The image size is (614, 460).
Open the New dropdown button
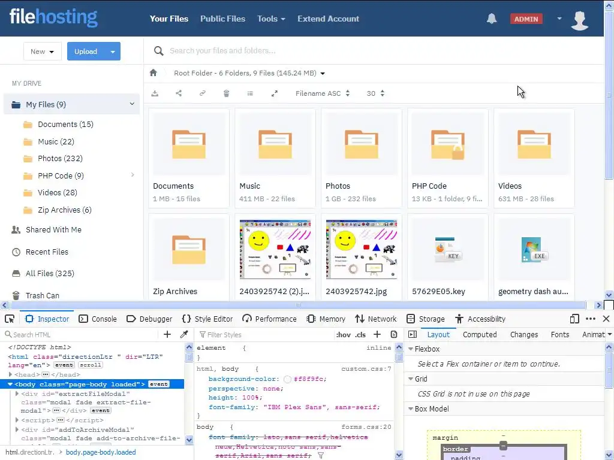click(x=43, y=52)
